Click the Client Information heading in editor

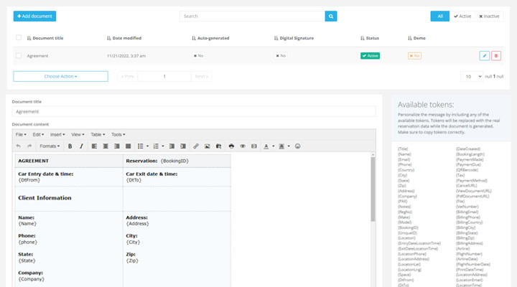click(45, 198)
